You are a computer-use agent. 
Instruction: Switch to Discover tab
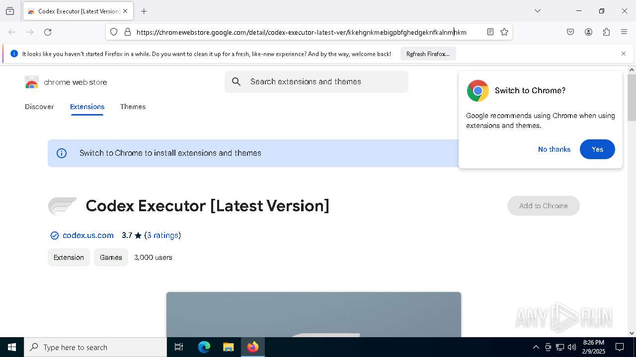pyautogui.click(x=39, y=107)
